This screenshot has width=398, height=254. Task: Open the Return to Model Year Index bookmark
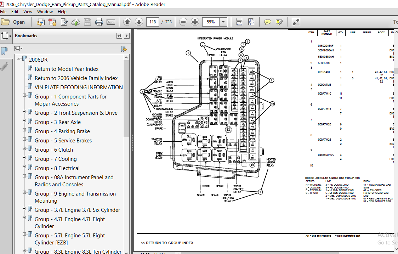coord(67,69)
